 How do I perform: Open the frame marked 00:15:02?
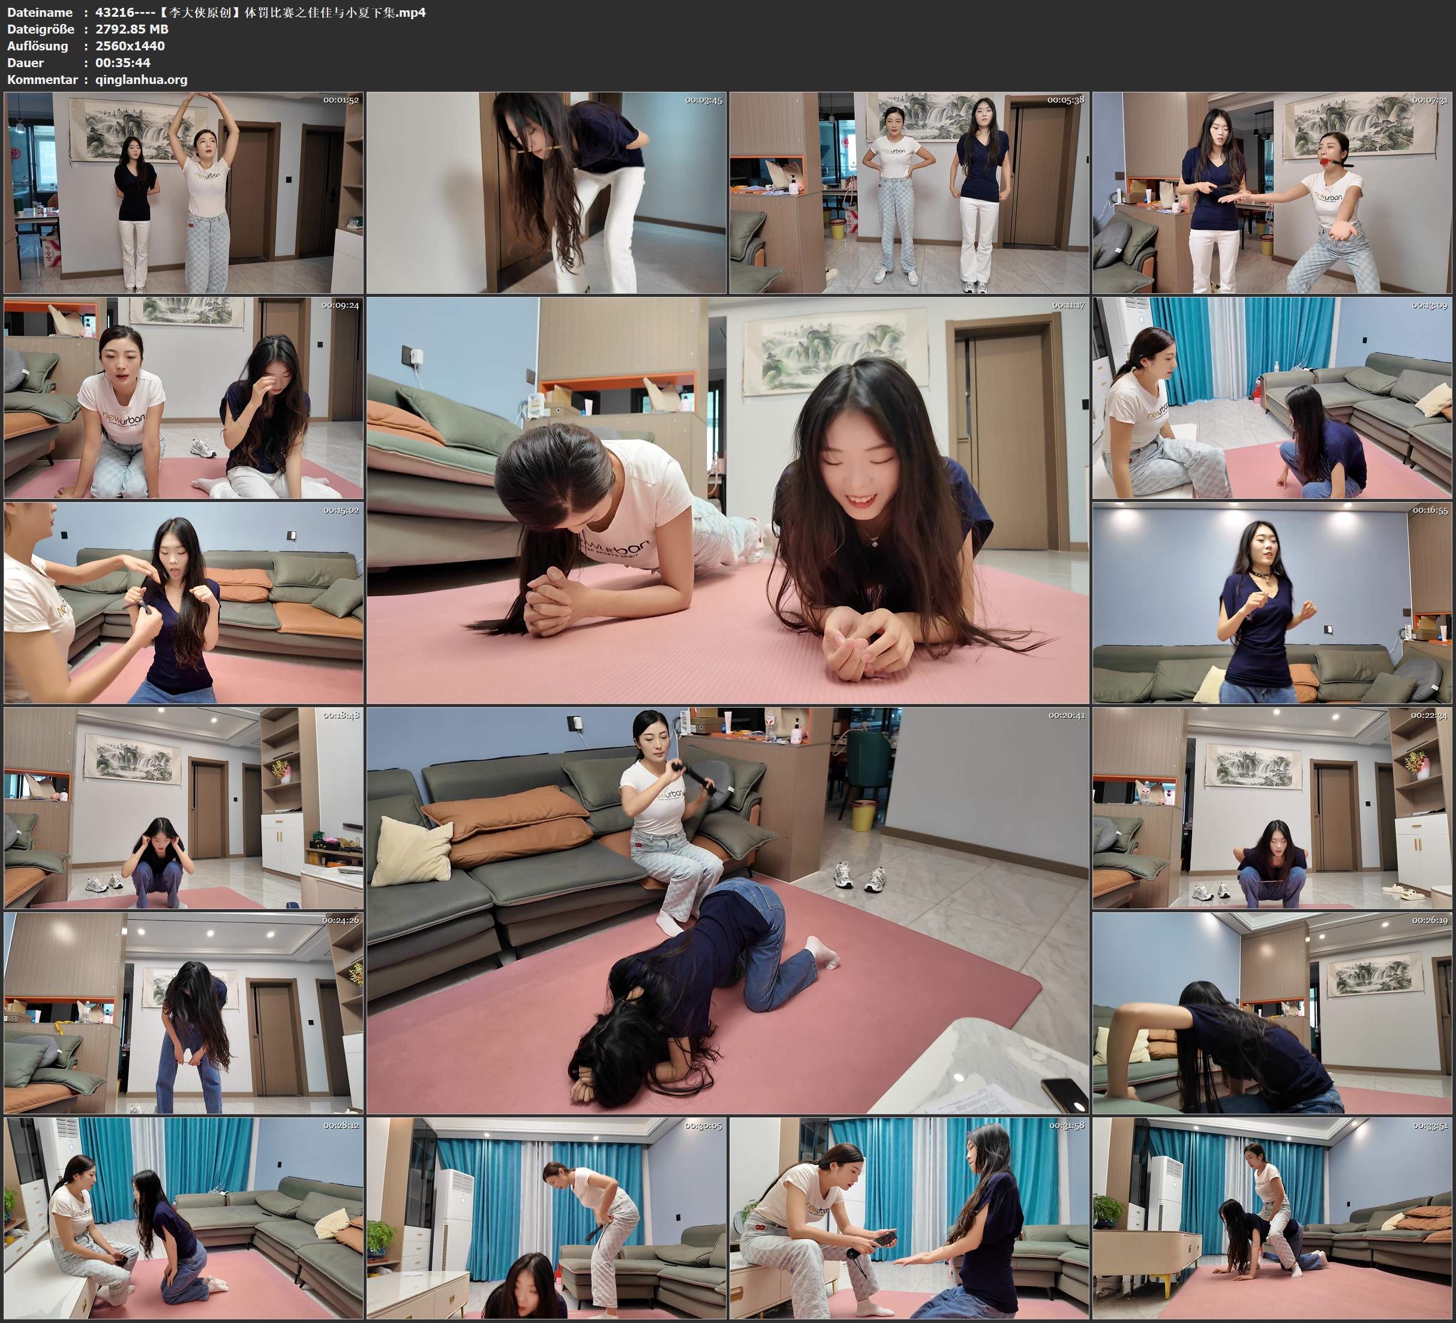[x=184, y=603]
